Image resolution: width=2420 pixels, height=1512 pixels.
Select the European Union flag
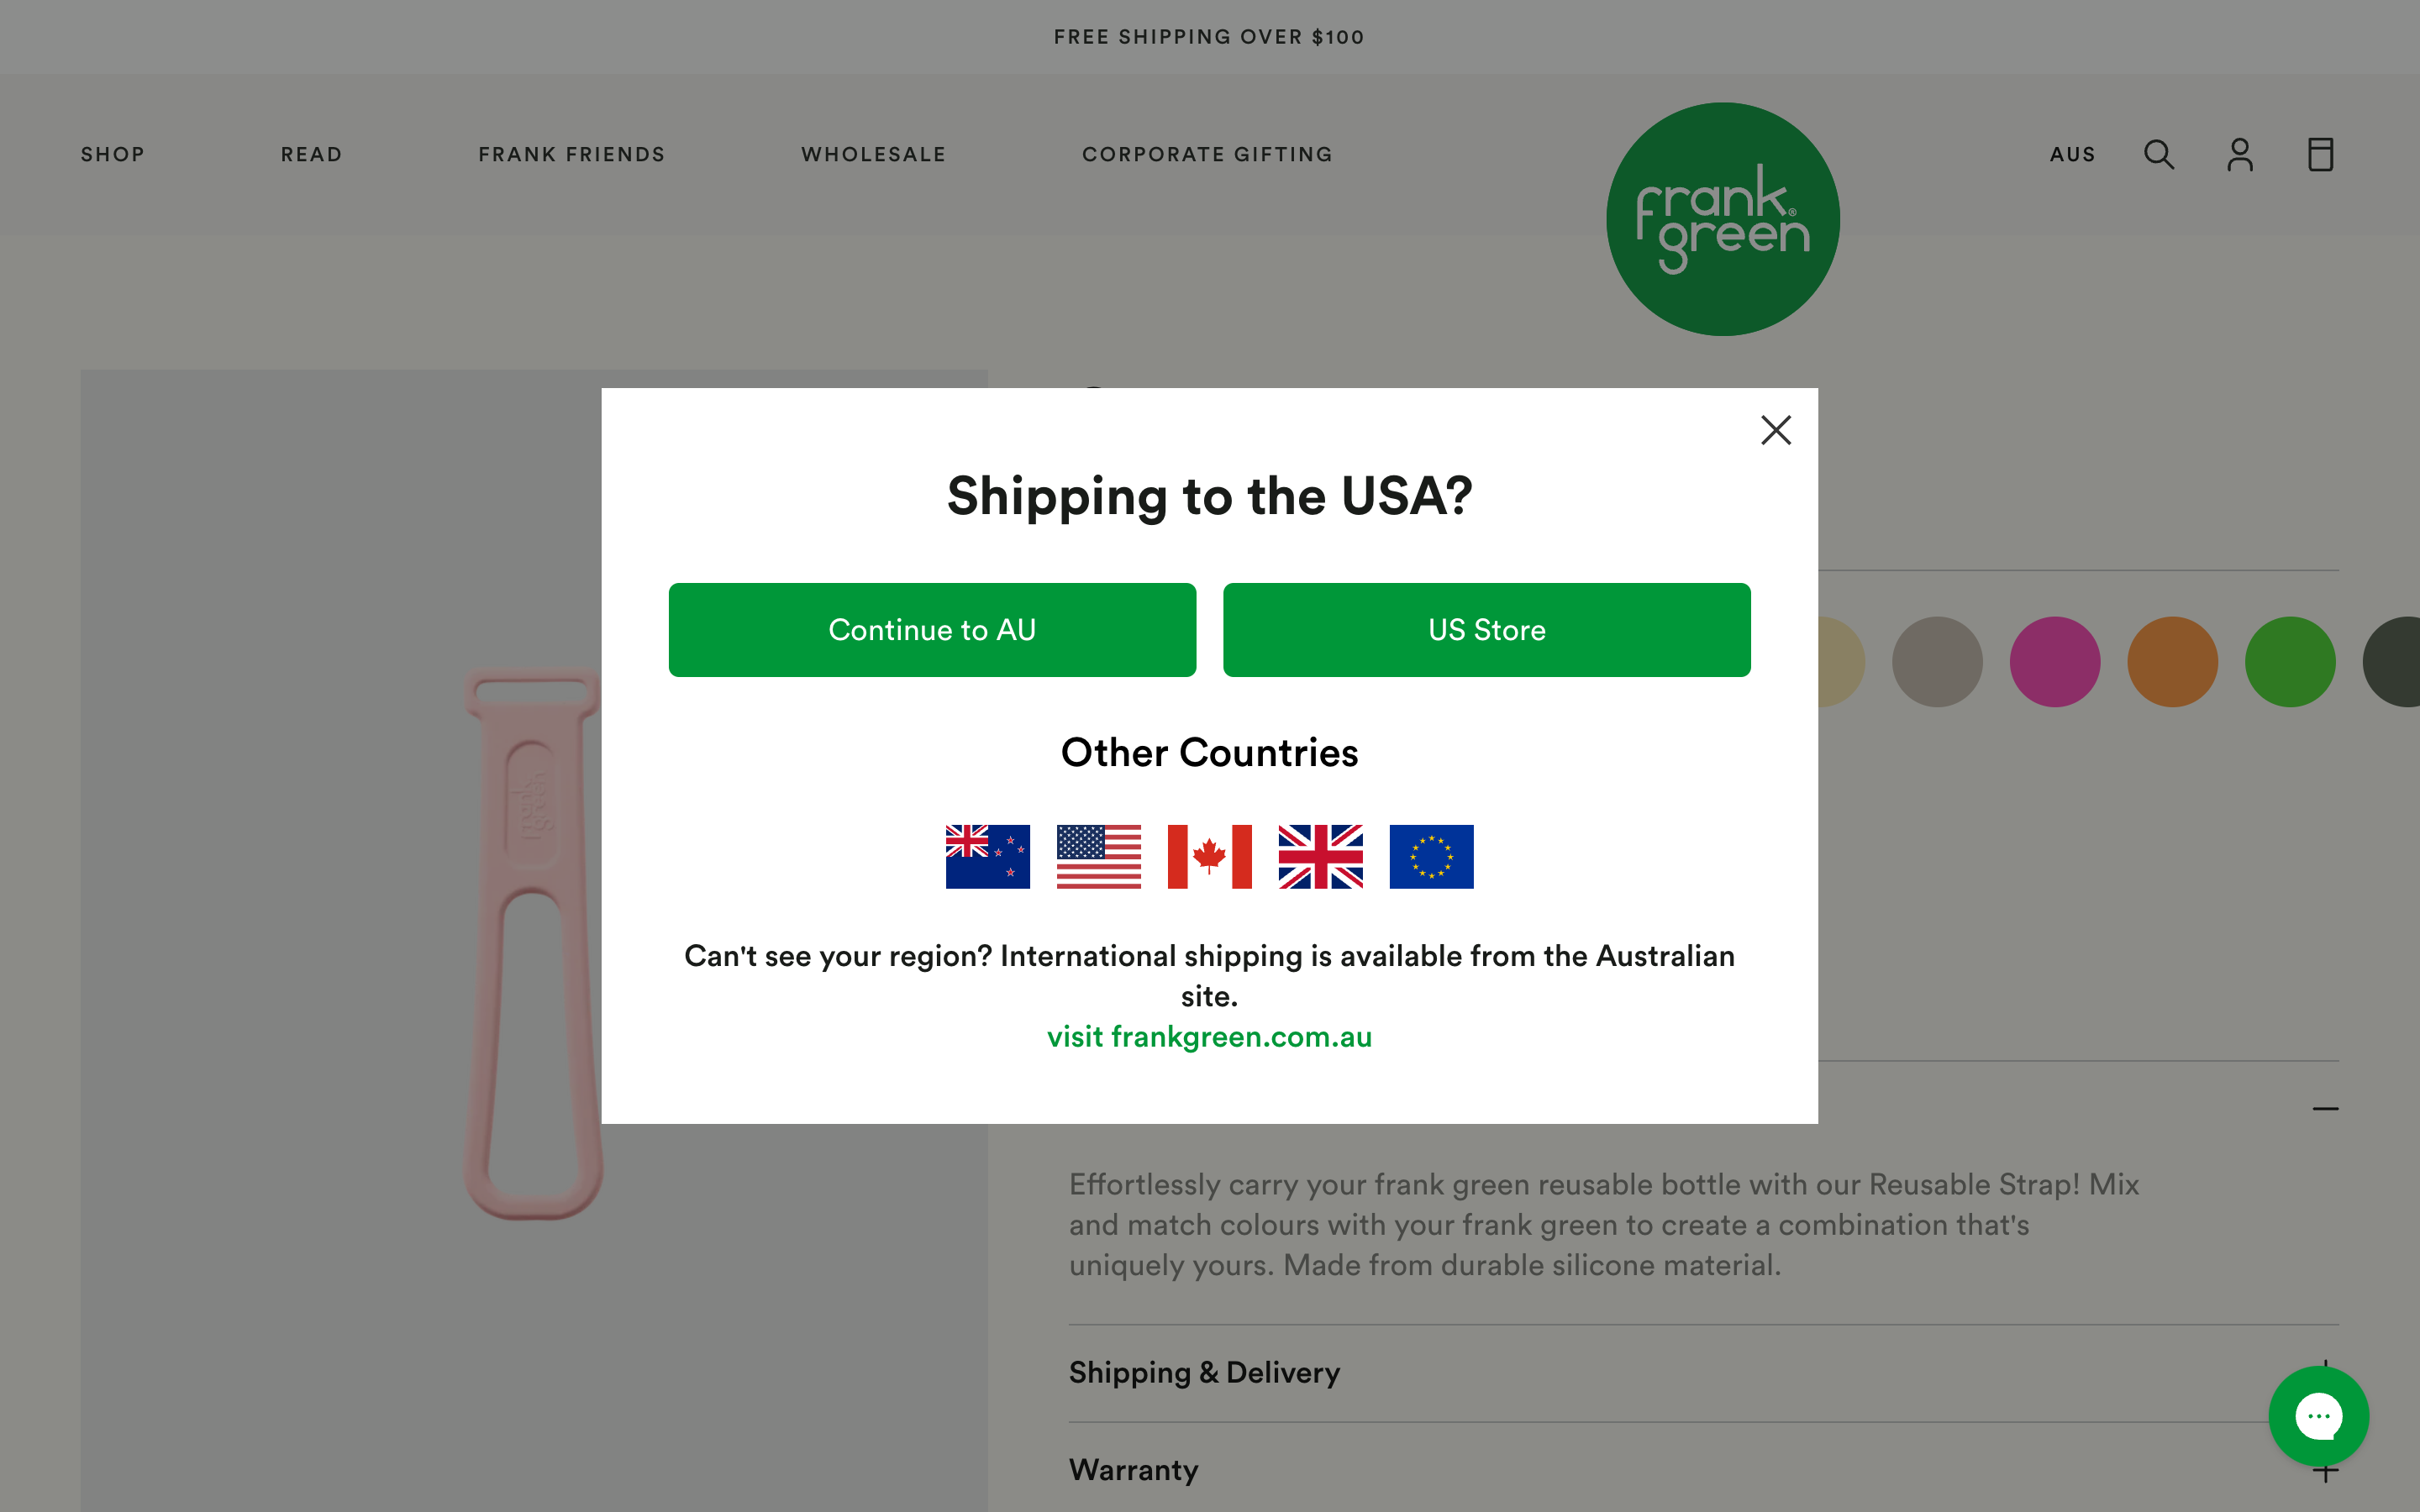pos(1431,856)
